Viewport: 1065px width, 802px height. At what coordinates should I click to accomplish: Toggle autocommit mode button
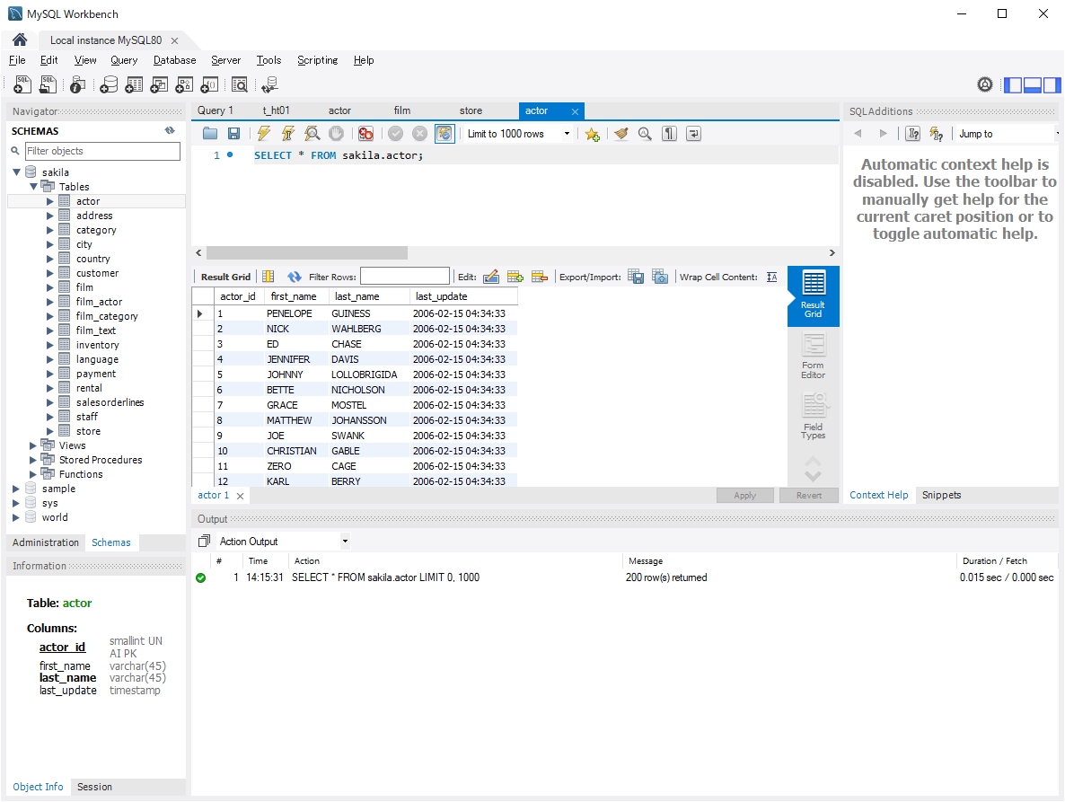(444, 134)
